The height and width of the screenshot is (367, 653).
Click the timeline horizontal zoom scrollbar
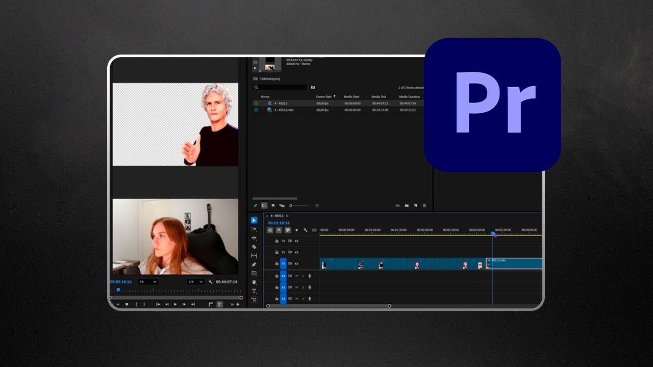tap(329, 306)
